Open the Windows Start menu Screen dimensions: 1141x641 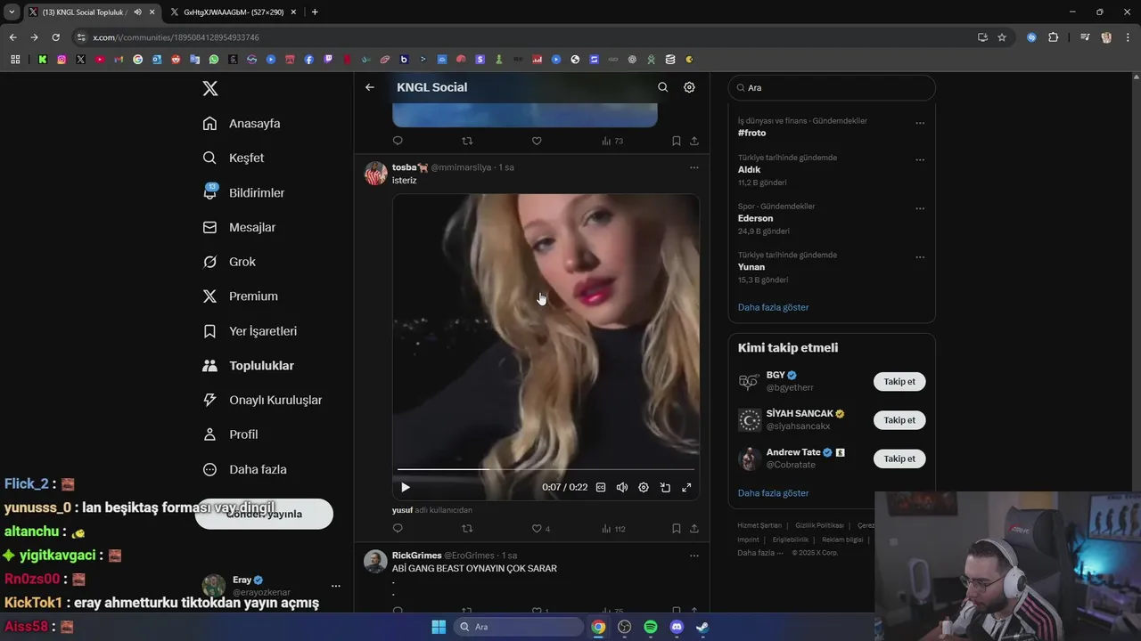(x=439, y=627)
